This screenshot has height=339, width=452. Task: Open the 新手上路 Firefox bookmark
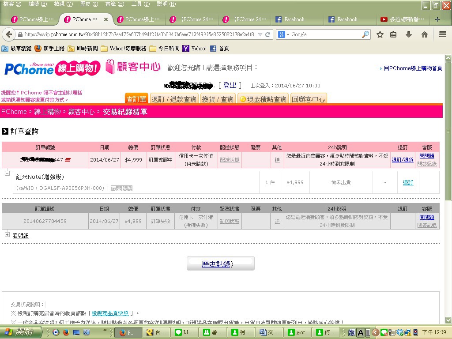point(49,49)
